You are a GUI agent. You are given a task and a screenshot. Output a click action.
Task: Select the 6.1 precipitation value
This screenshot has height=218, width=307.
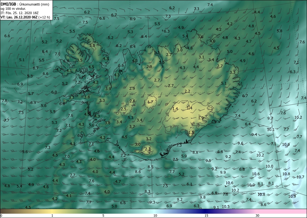(x=189, y=184)
